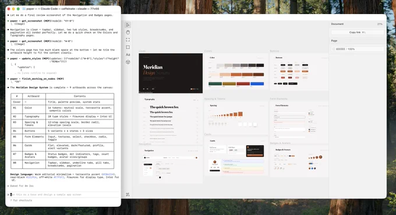Click 'The quick brown fox' largest heading in Typography
This screenshot has height=215, width=396.
164,107
